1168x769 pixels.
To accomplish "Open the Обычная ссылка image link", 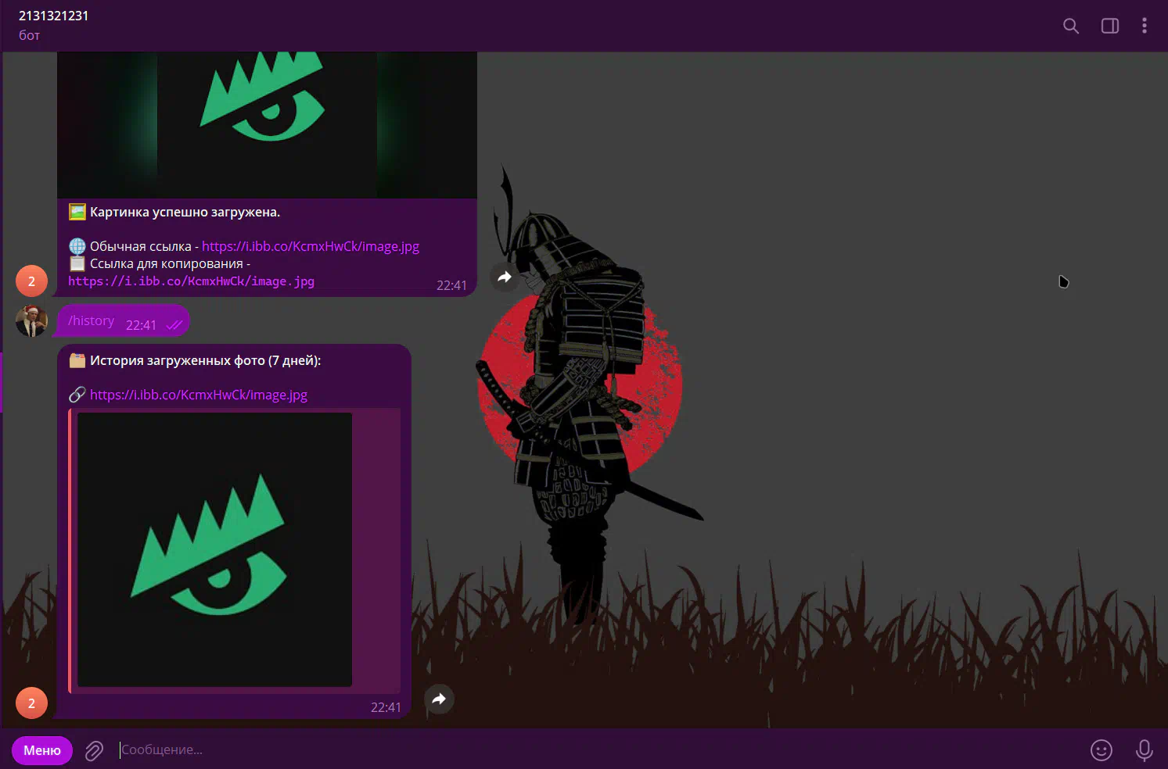I will (310, 246).
